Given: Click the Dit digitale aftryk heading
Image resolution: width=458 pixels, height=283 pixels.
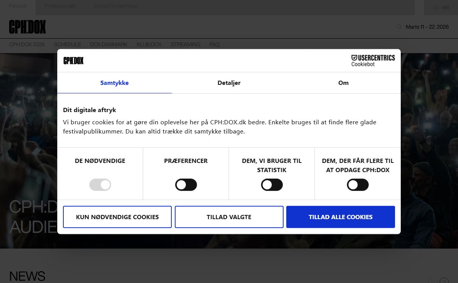Looking at the screenshot, I should (x=89, y=110).
